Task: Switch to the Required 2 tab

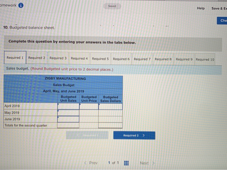Action: click(x=37, y=58)
